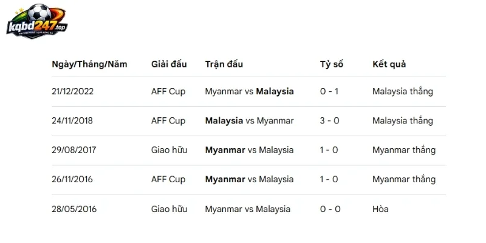The image size is (486, 243).
Task: Click the 24/11/2018 date cell
Action: click(x=72, y=120)
